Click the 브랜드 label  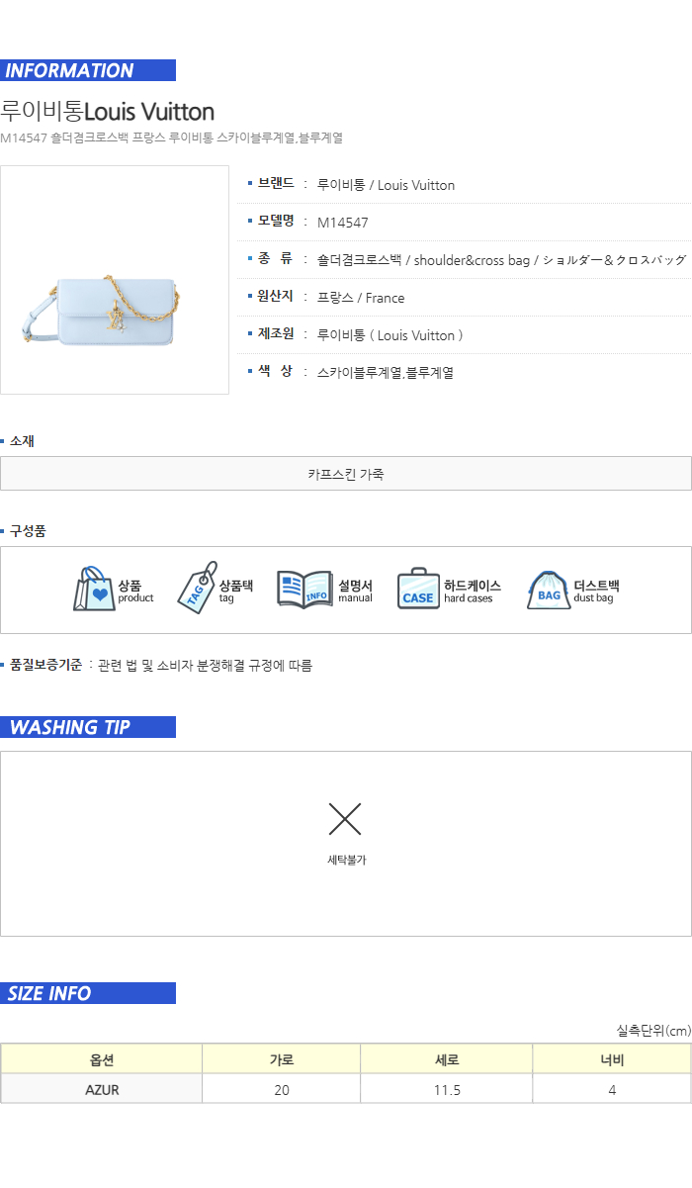point(276,184)
